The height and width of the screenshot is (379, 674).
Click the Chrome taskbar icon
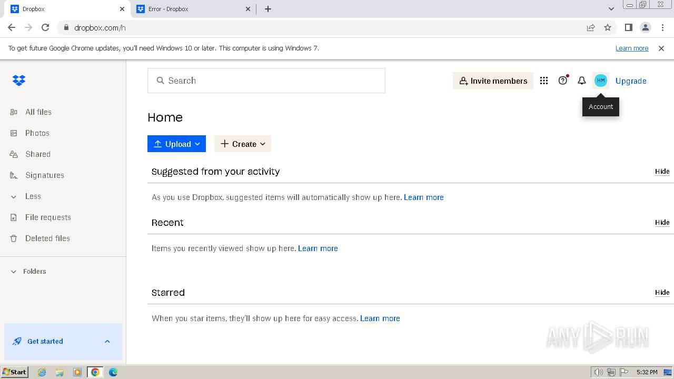[95, 372]
